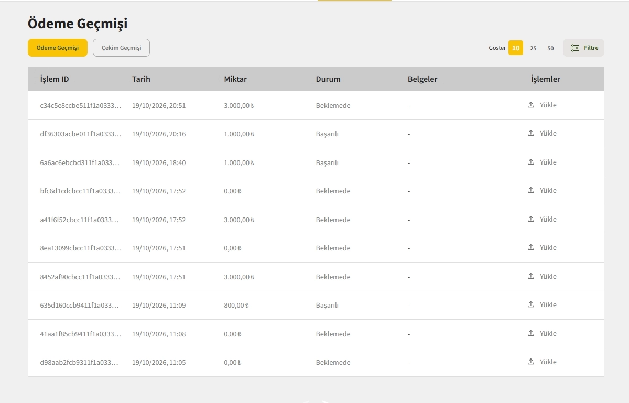Click the İşlem ID column header

tap(55, 79)
